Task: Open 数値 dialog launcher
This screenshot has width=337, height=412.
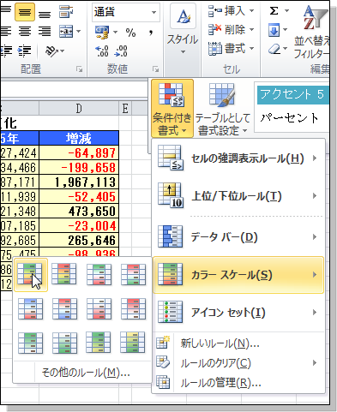Action: (x=155, y=69)
